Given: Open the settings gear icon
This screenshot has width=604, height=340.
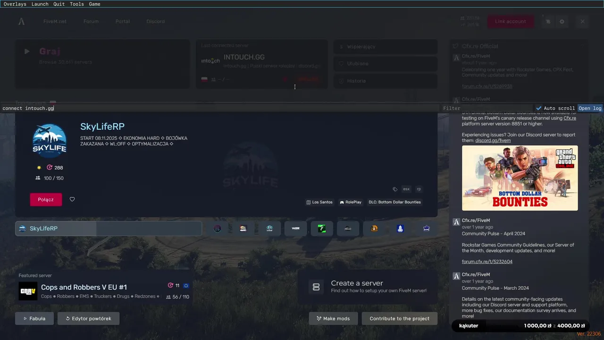Looking at the screenshot, I should tap(562, 21).
